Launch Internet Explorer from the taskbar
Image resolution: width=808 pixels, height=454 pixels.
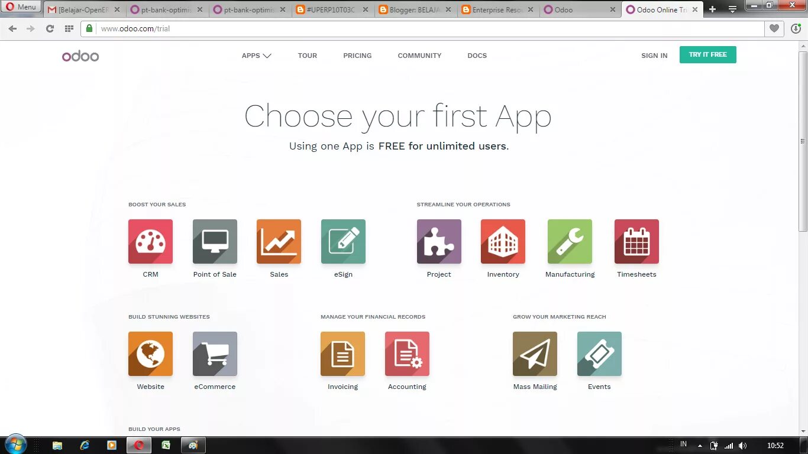85,445
